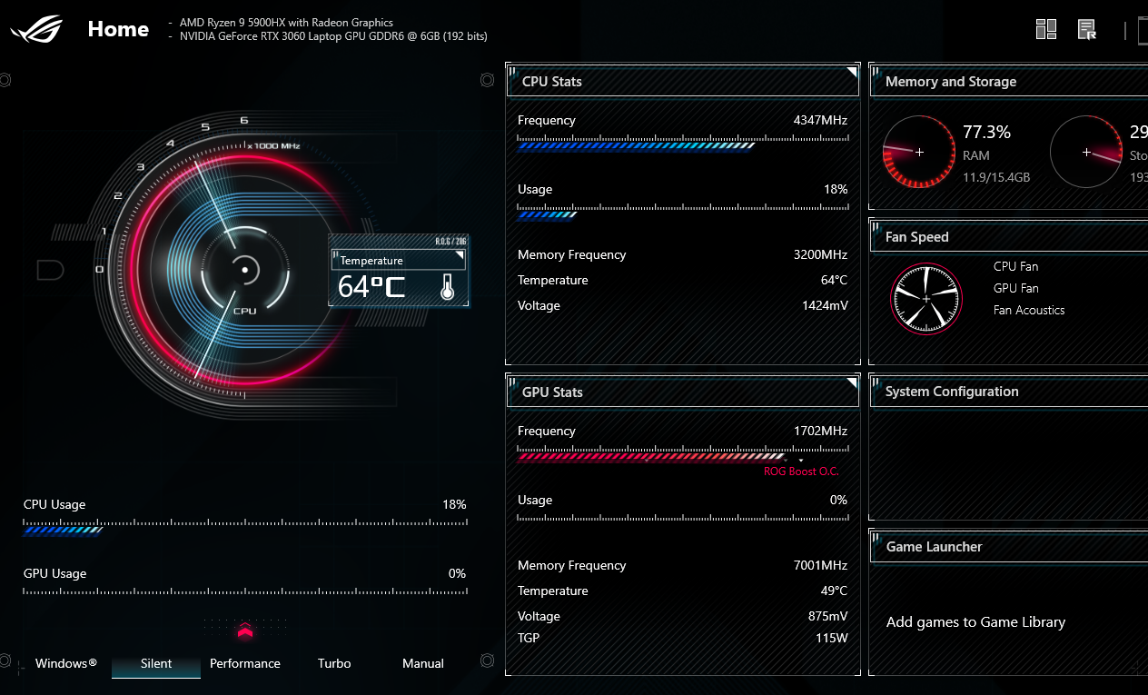This screenshot has width=1148, height=695.
Task: Grab the drag handle on Memory and Storage panel
Action: pos(876,71)
